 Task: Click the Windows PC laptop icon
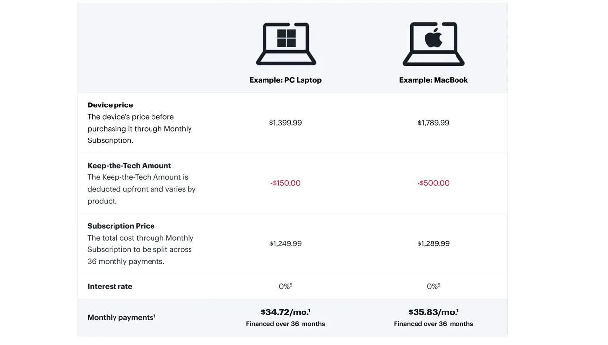point(286,44)
